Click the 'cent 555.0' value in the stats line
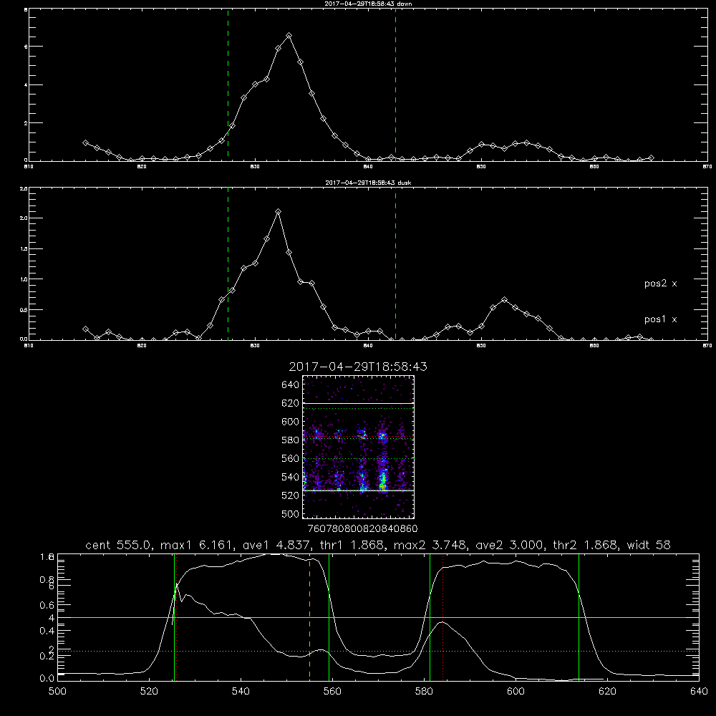 click(x=120, y=545)
